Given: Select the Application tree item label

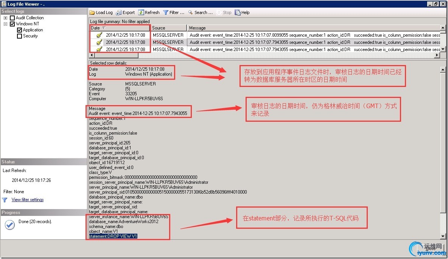Looking at the screenshot, I should click(33, 30).
